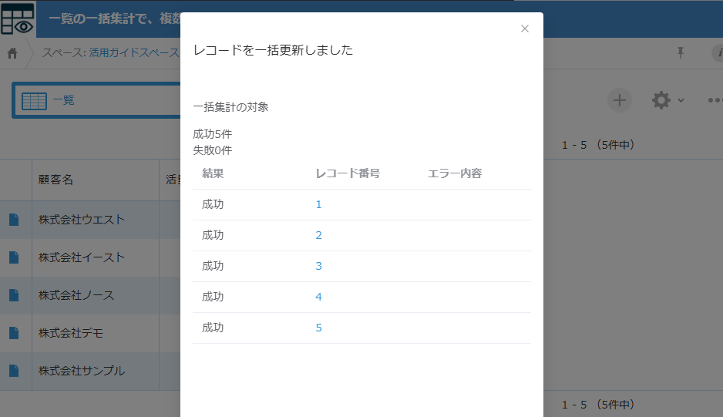Screen dimensions: 723x417
Task: Select the 株式会社ウエスト cell
Action: [x=96, y=220]
